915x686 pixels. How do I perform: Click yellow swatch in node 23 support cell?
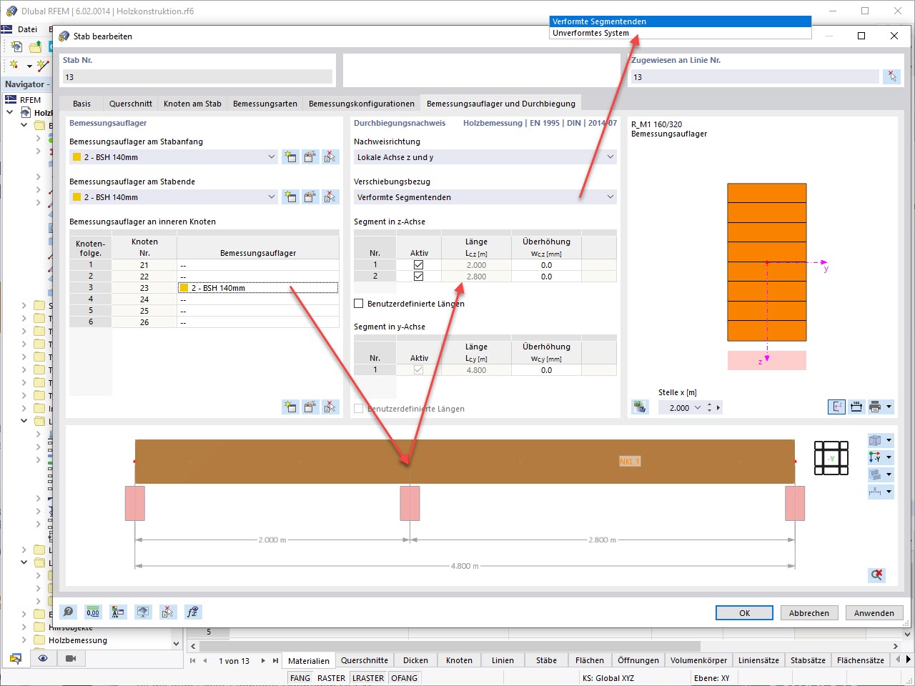click(184, 288)
